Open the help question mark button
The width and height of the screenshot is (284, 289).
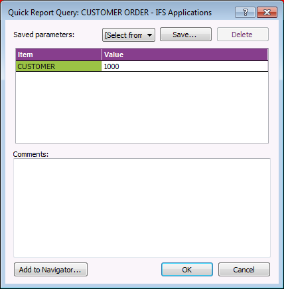245,12
